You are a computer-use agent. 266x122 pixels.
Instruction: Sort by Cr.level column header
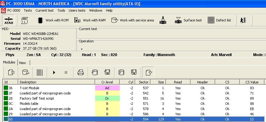coord(107,82)
